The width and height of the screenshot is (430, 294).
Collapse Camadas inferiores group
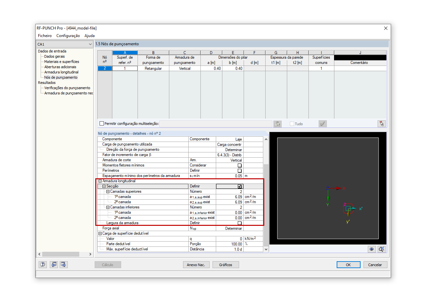coord(108,207)
